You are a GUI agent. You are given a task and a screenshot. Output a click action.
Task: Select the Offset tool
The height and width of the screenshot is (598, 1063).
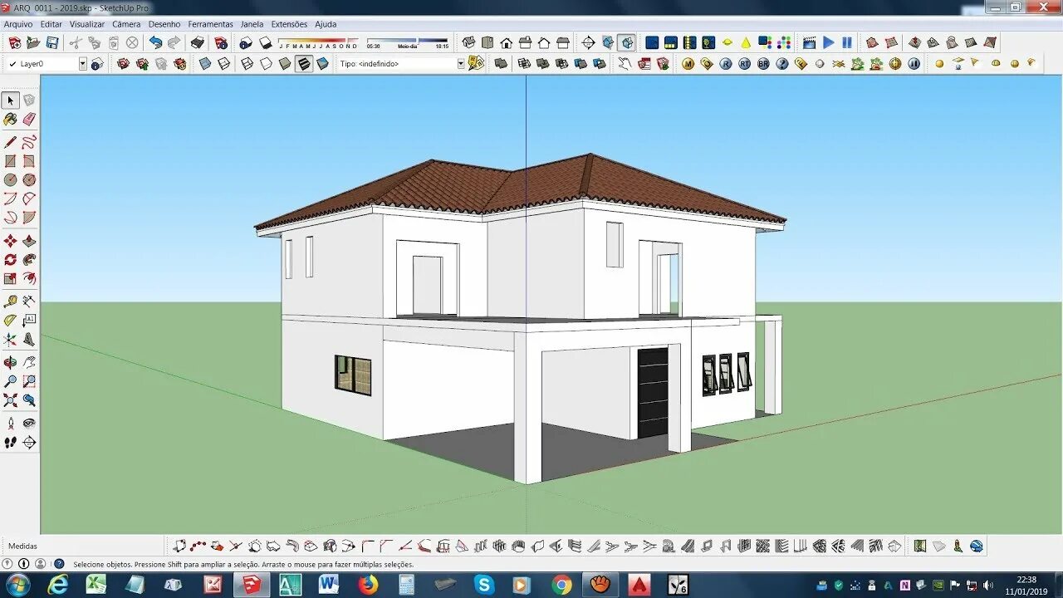coord(29,279)
